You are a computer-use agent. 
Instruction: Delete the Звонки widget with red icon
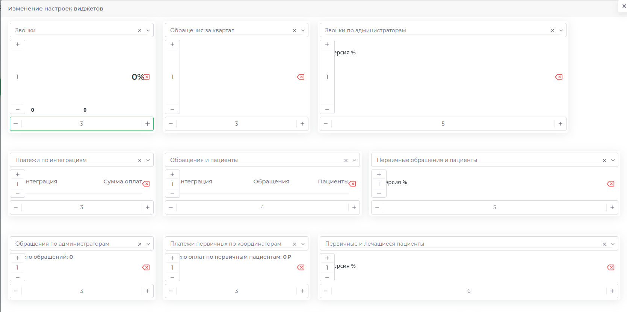click(147, 77)
